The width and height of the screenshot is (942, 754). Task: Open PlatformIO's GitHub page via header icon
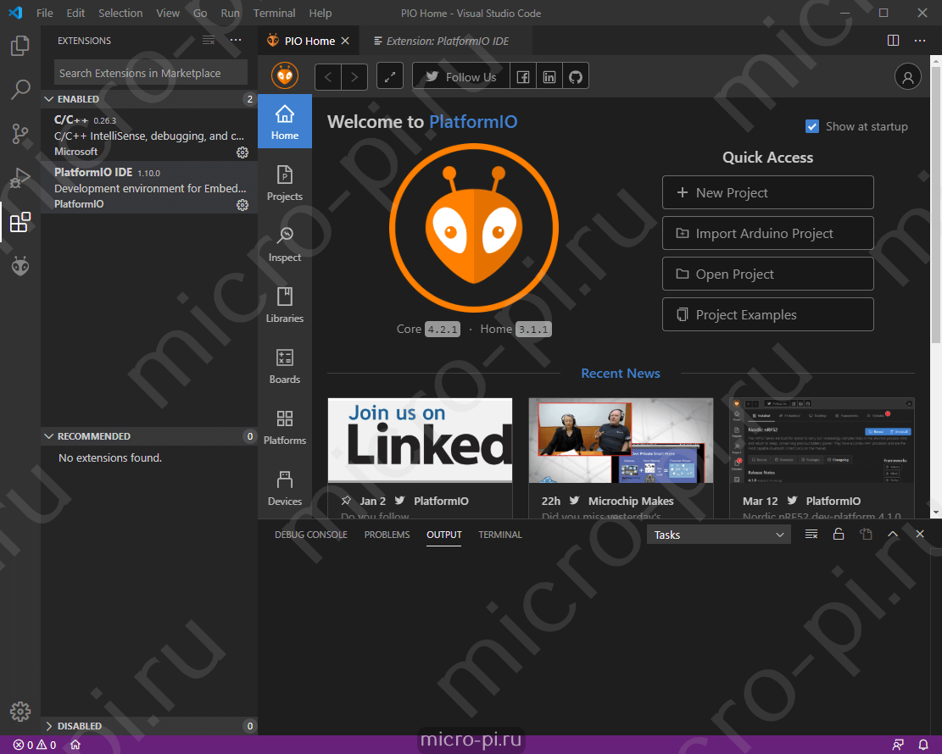pos(576,75)
